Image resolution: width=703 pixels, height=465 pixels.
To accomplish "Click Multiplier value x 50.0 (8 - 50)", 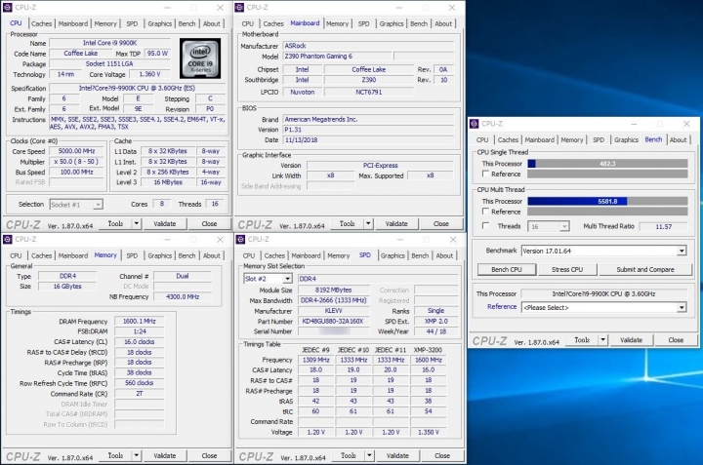I will pyautogui.click(x=77, y=162).
